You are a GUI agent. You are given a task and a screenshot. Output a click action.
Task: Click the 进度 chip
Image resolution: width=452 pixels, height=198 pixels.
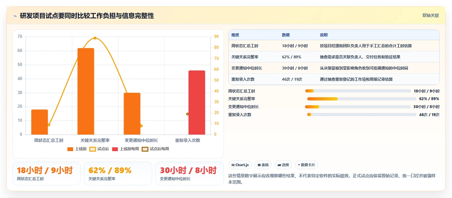click(x=283, y=165)
